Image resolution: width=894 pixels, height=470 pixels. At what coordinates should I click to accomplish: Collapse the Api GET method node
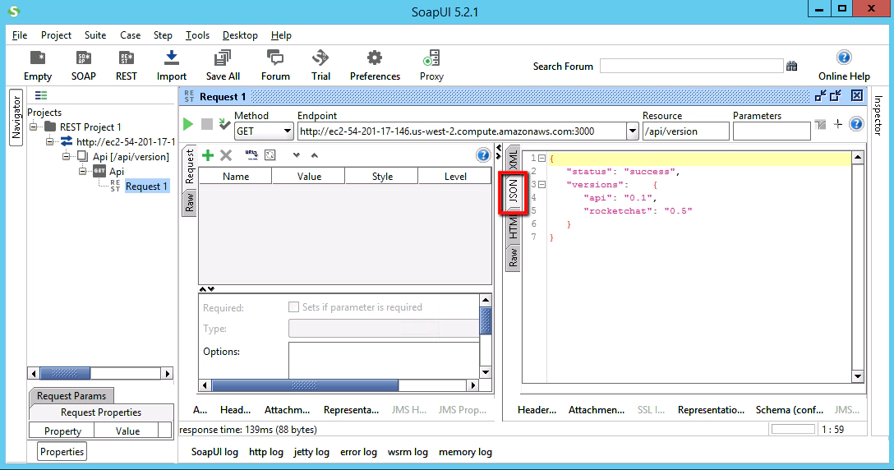point(83,171)
